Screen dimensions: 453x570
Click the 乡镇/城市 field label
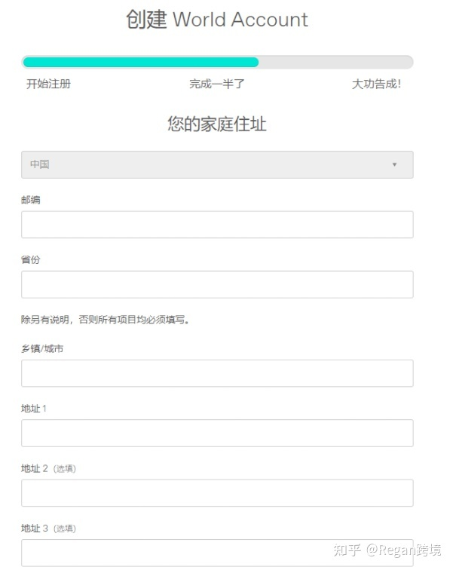[x=42, y=348]
